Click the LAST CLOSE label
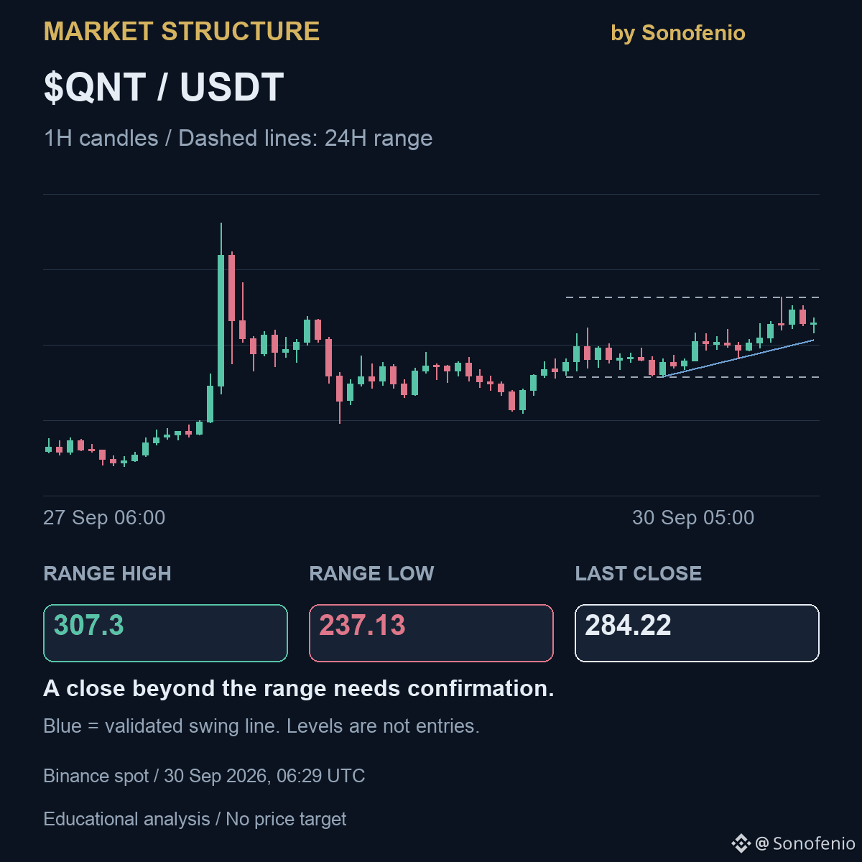 coord(639,573)
